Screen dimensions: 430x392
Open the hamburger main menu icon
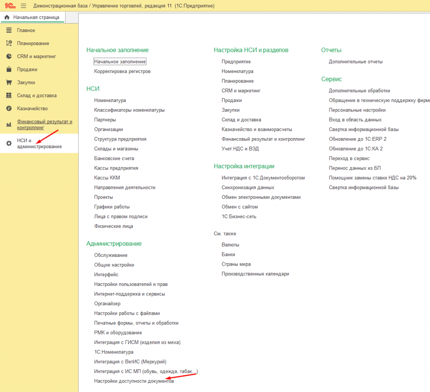click(x=24, y=6)
